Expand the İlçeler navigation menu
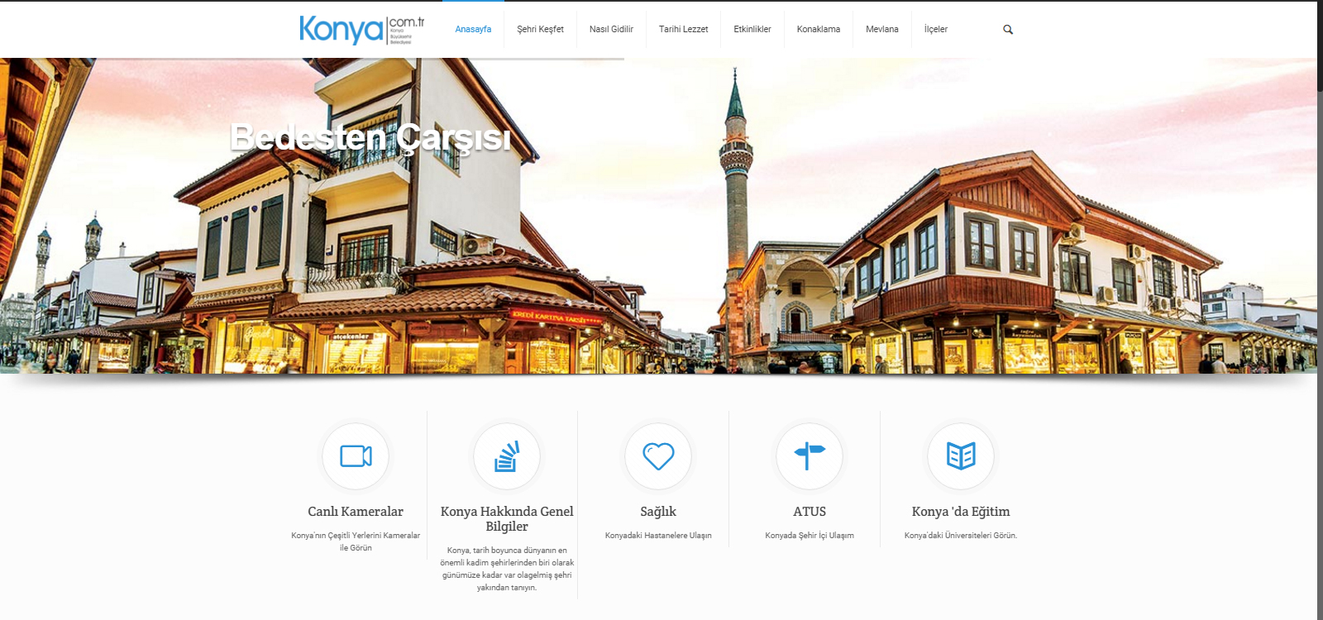This screenshot has width=1323, height=620. click(935, 30)
